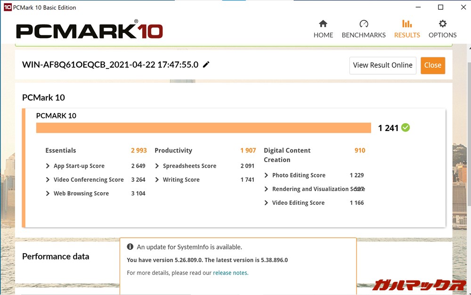The height and width of the screenshot is (295, 471).
Task: Click the green validation checkmark icon
Action: pos(406,127)
